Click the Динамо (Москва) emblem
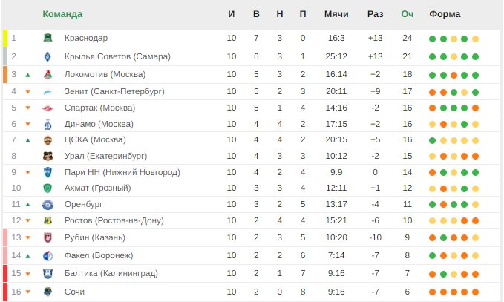This screenshot has height=302, width=504. point(48,125)
